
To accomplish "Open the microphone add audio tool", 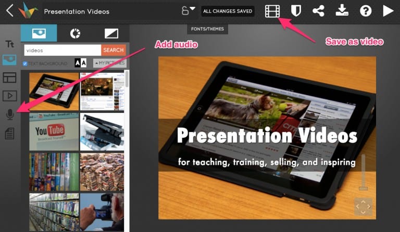I will tap(9, 114).
